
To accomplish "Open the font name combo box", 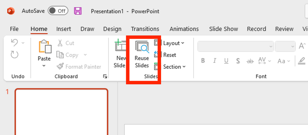I will [236, 47].
